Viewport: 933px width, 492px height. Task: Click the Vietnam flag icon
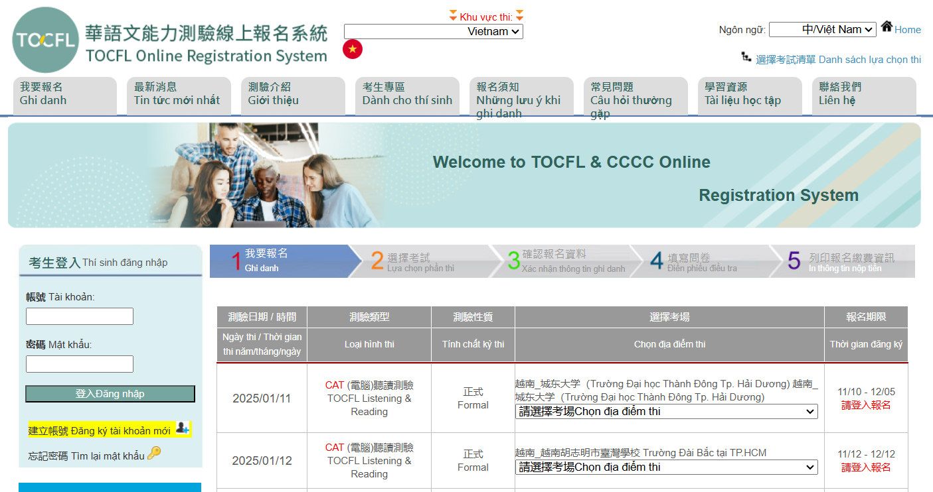coord(353,49)
